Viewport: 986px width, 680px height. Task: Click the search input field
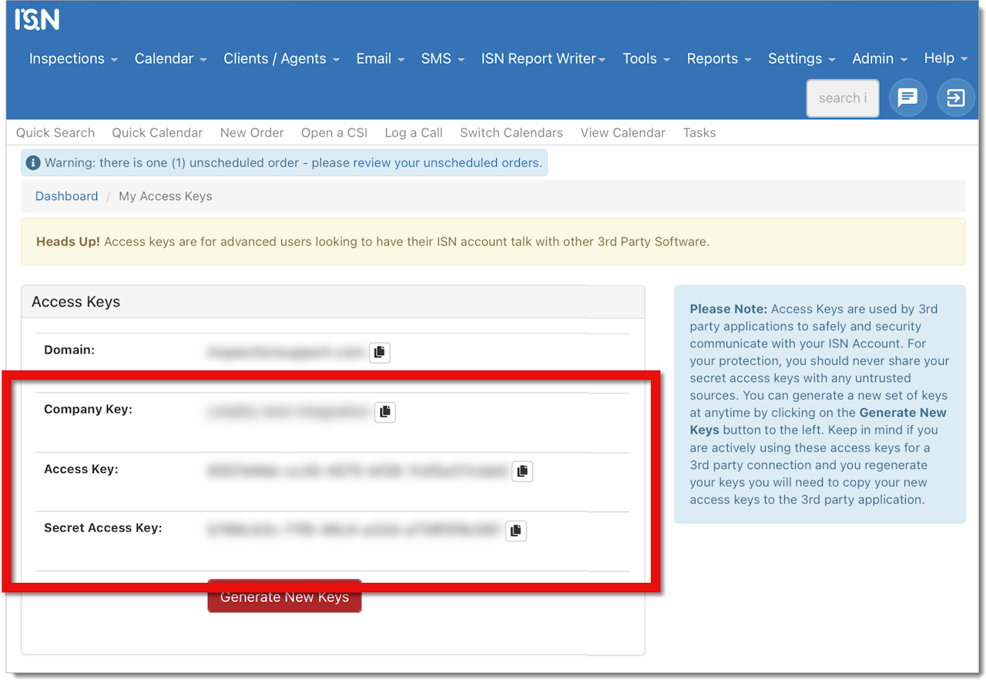click(843, 98)
